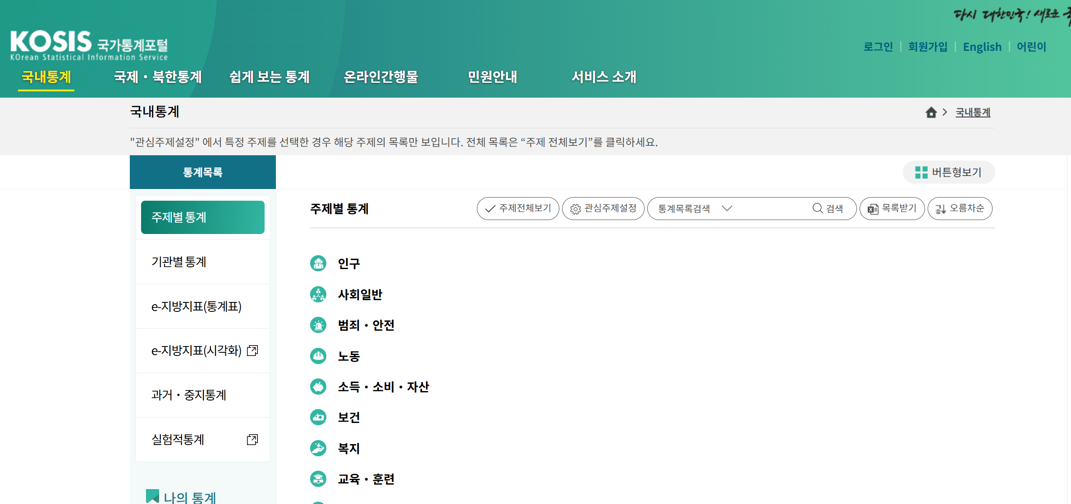
Task: Open e-지방지표(시각화) sidebar item
Action: [x=203, y=351]
